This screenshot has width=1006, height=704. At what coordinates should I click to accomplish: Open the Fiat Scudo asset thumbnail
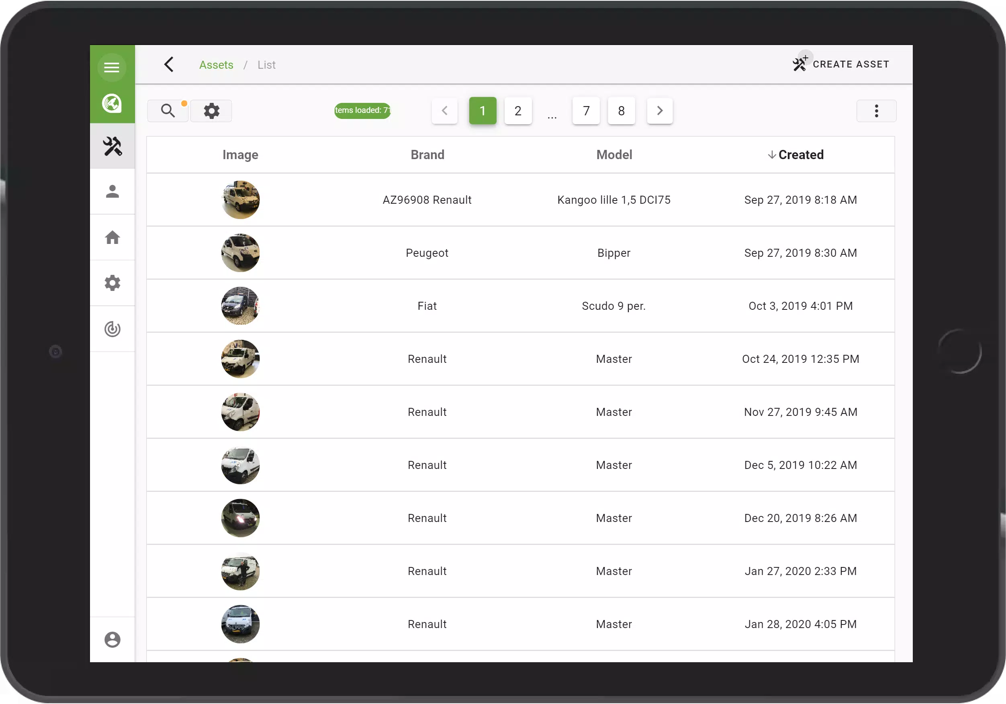click(x=241, y=306)
